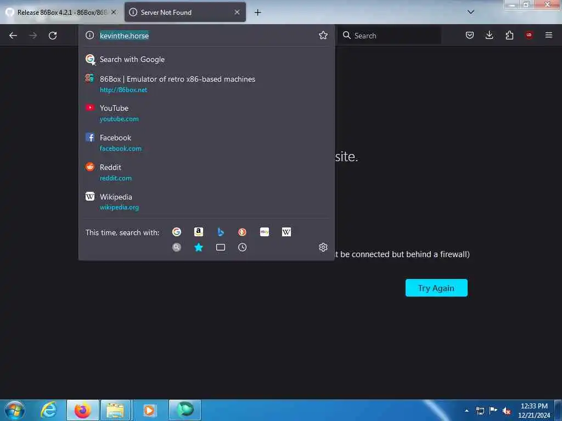
Task: Pick the Reddit suggestion
Action: point(206,172)
